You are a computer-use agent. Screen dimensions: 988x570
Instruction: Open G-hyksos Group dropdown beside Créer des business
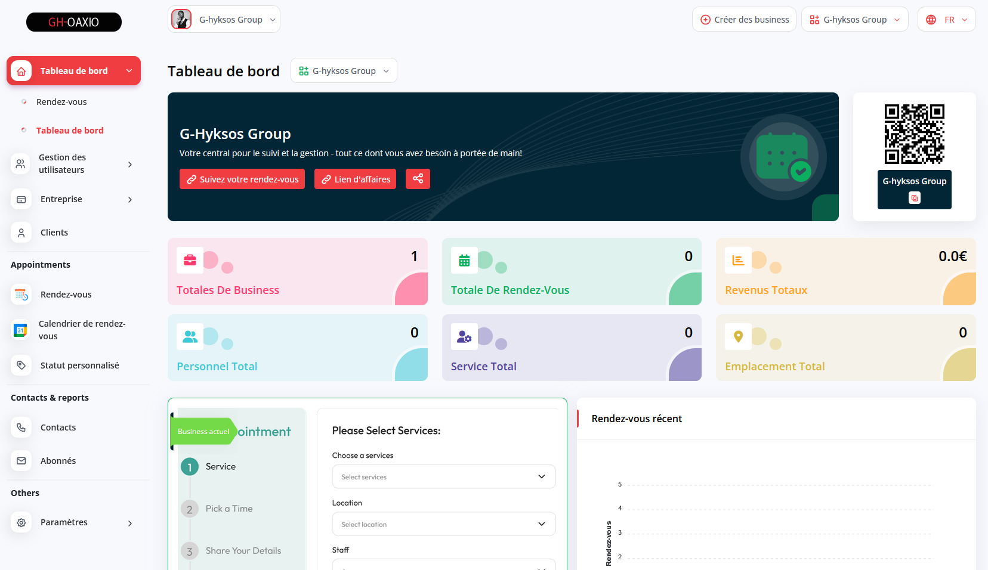854,20
